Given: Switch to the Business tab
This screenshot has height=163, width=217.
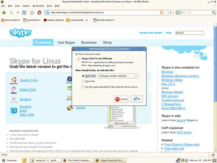Looking at the screenshot, I should tap(89, 43).
